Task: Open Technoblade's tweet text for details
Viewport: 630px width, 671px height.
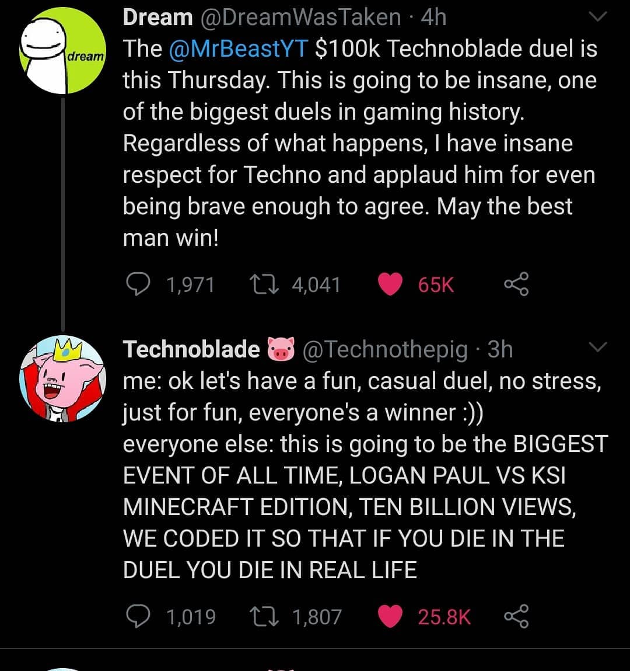Action: (365, 475)
